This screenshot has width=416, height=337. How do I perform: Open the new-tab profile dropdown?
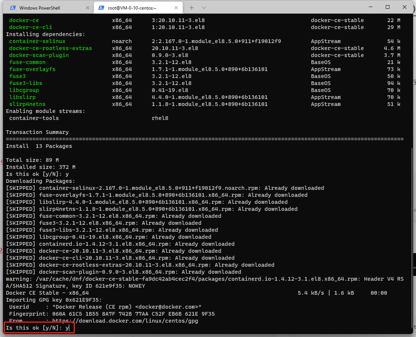[204, 8]
